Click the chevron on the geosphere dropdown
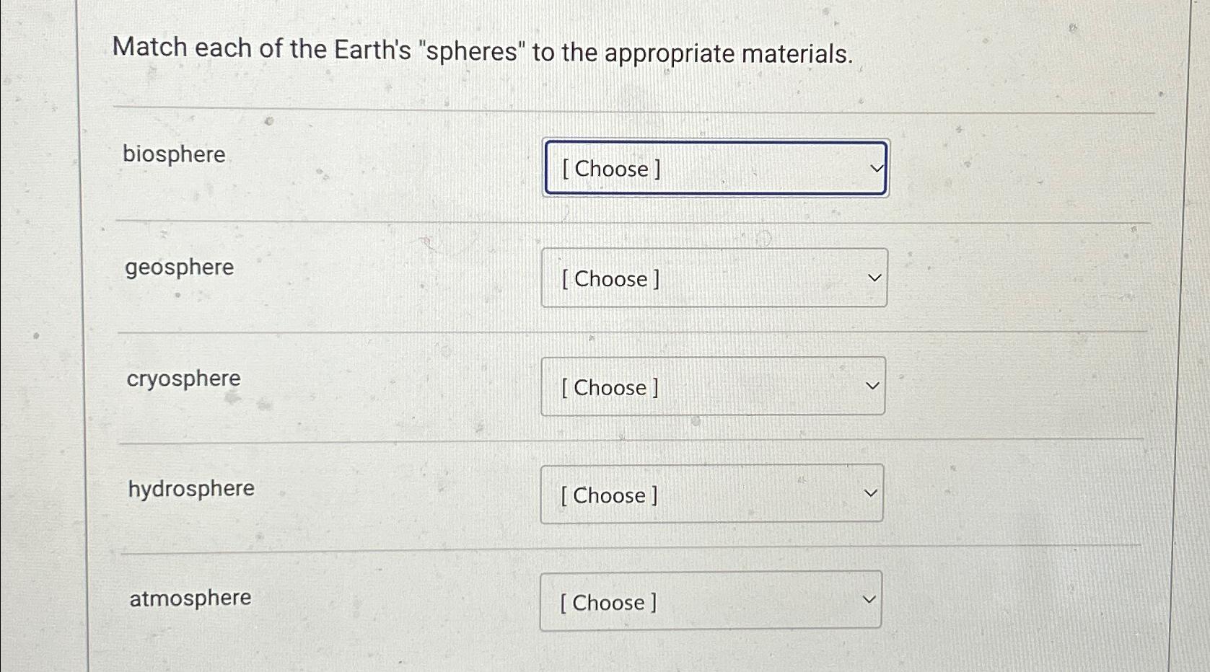This screenshot has width=1210, height=672. (x=874, y=278)
